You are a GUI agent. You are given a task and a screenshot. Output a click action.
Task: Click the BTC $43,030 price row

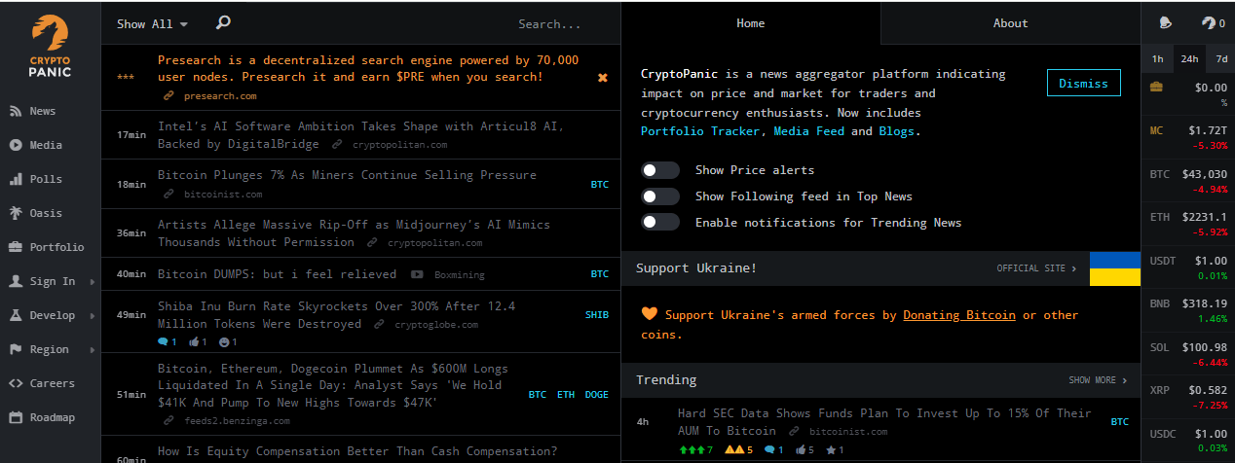pos(1188,181)
